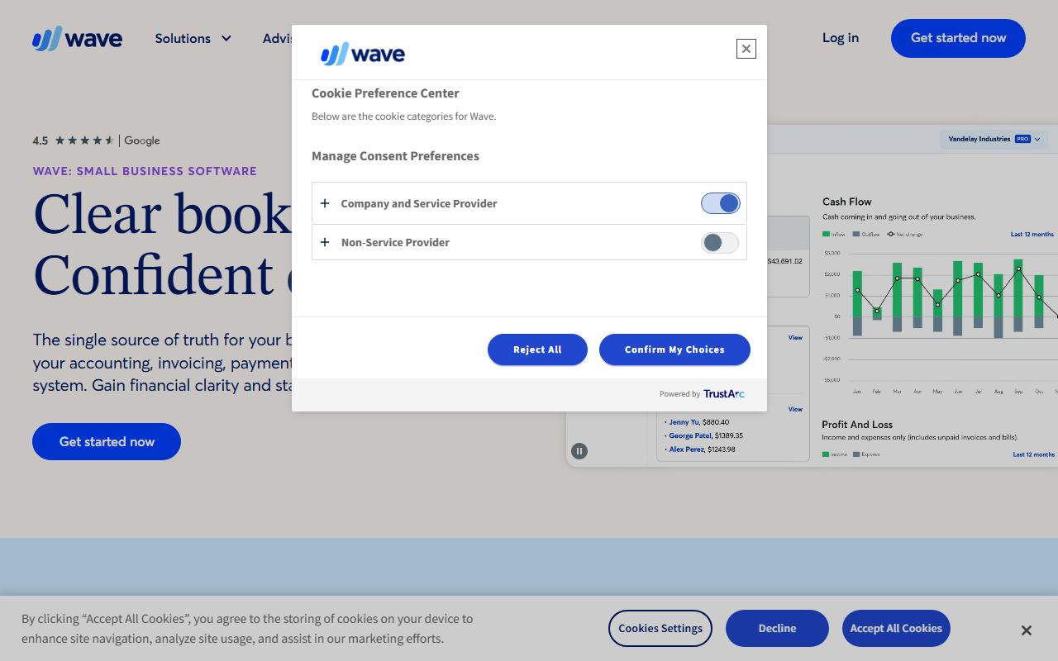Click the upper View link above Jenny Yu
This screenshot has width=1058, height=661.
(x=795, y=337)
